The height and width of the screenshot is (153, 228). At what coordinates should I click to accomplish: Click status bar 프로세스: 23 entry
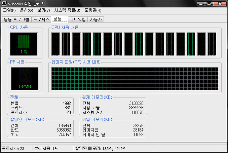pyautogui.click(x=13, y=149)
